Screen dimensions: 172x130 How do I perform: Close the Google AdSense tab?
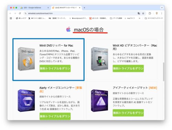tap(48, 8)
